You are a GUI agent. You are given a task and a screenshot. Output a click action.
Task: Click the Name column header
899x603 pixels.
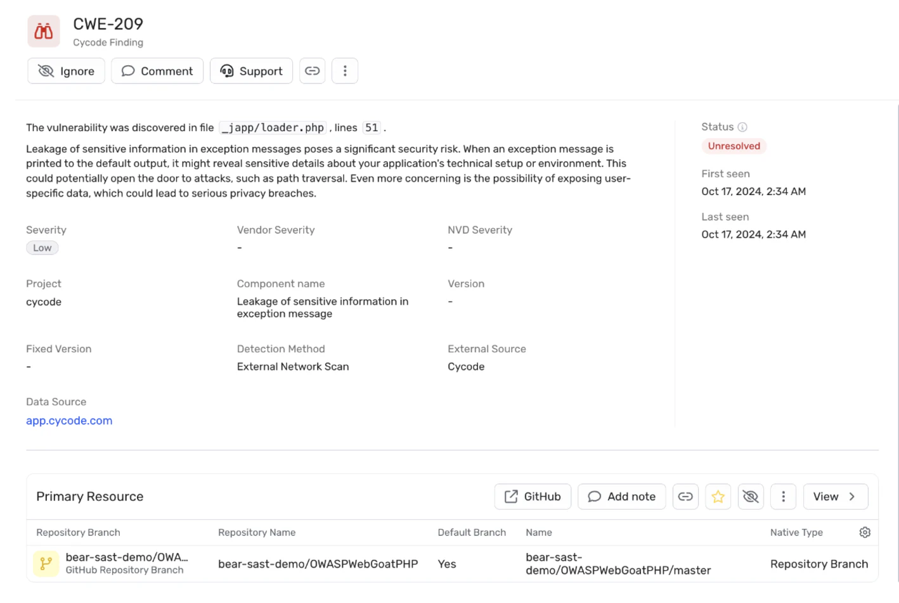[x=539, y=533]
